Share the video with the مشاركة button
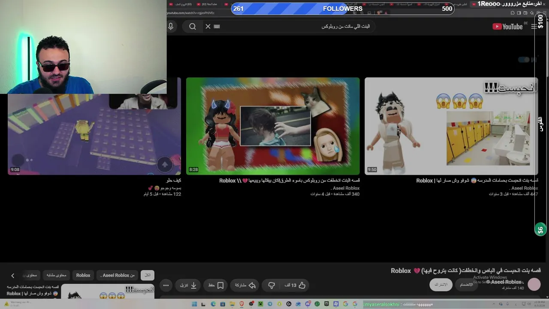Screen dimensions: 549x309 coord(245,285)
